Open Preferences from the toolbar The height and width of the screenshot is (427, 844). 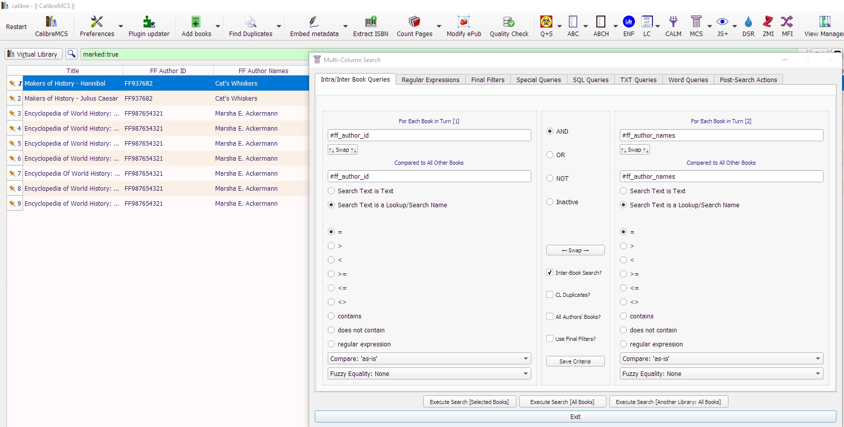[x=97, y=26]
